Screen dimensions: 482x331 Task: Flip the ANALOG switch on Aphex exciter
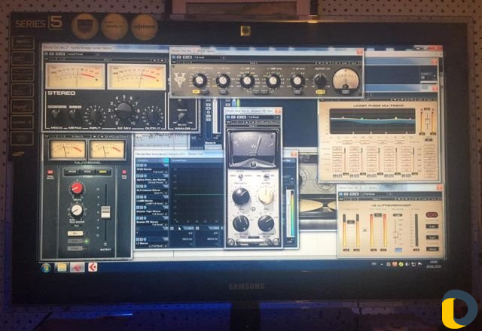click(x=182, y=116)
